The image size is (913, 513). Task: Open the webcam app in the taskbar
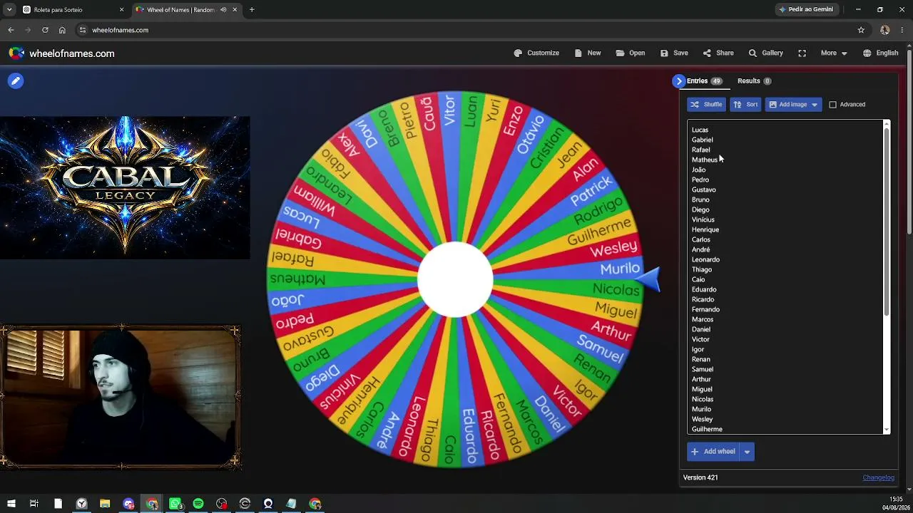pyautogui.click(x=268, y=504)
